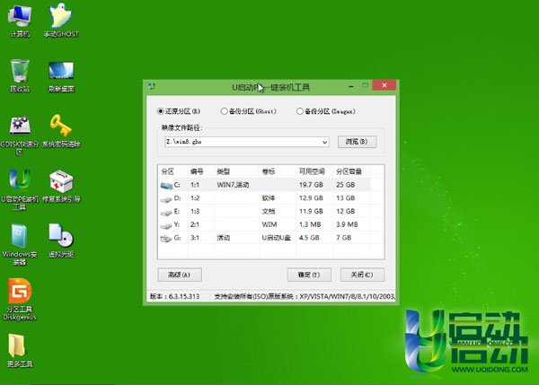Open the 虚拟光驱 disc icon
Viewport: 539px width, 385px height.
61,241
